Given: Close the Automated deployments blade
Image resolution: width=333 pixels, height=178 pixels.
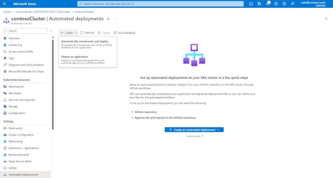Looking at the screenshot, I should click(326, 19).
